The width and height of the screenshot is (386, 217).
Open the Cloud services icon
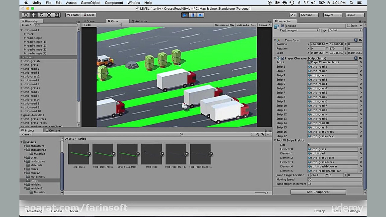293,15
